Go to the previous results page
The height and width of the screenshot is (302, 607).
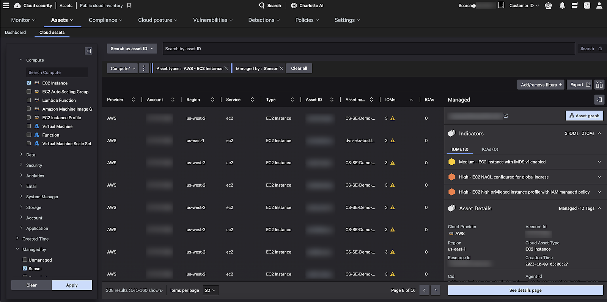pos(424,290)
